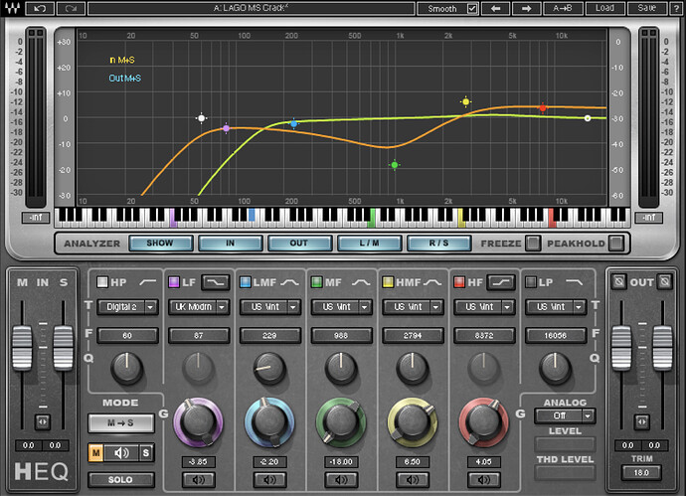This screenshot has height=496, width=686.
Task: Click the HP filter slope icon
Action: [x=147, y=282]
